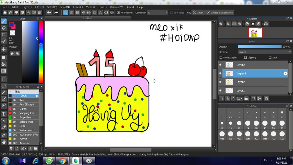
Task: Hide the highlighted Layer2 via visibility dot
Action: [220, 73]
